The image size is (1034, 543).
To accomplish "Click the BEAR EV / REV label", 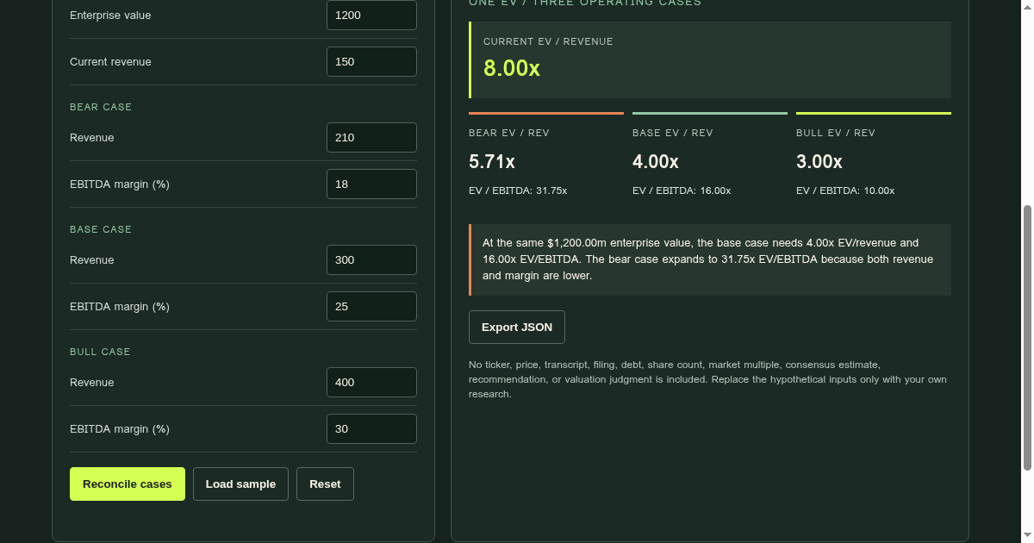I will [509, 133].
